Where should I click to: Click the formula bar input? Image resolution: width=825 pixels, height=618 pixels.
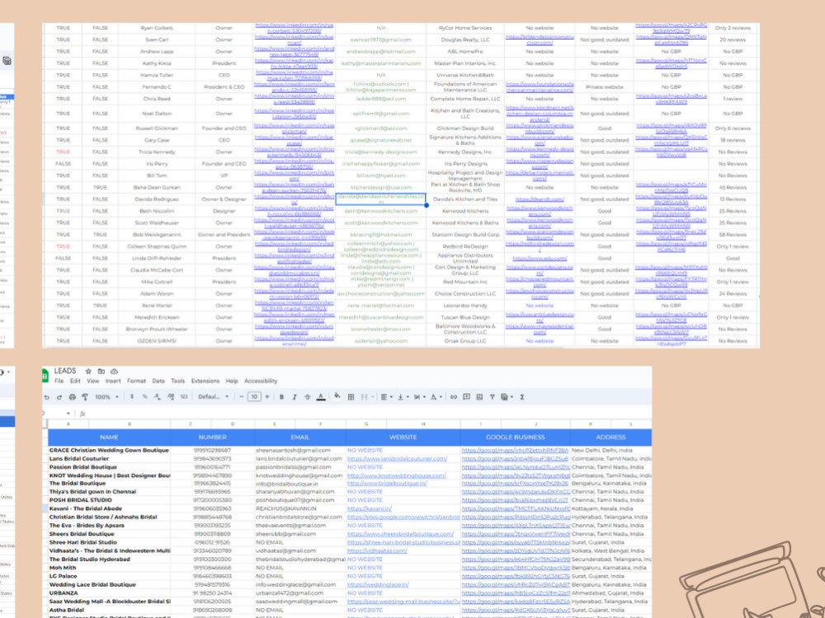pyautogui.click(x=368, y=414)
